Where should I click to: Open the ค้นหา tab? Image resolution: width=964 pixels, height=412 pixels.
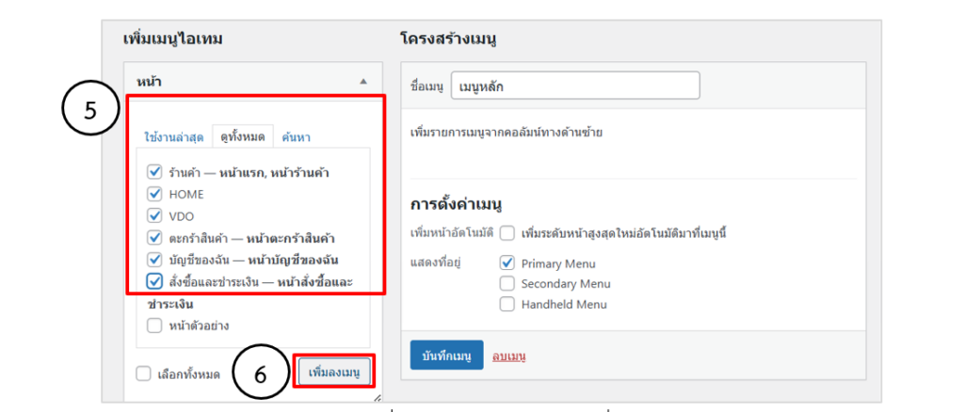(297, 137)
